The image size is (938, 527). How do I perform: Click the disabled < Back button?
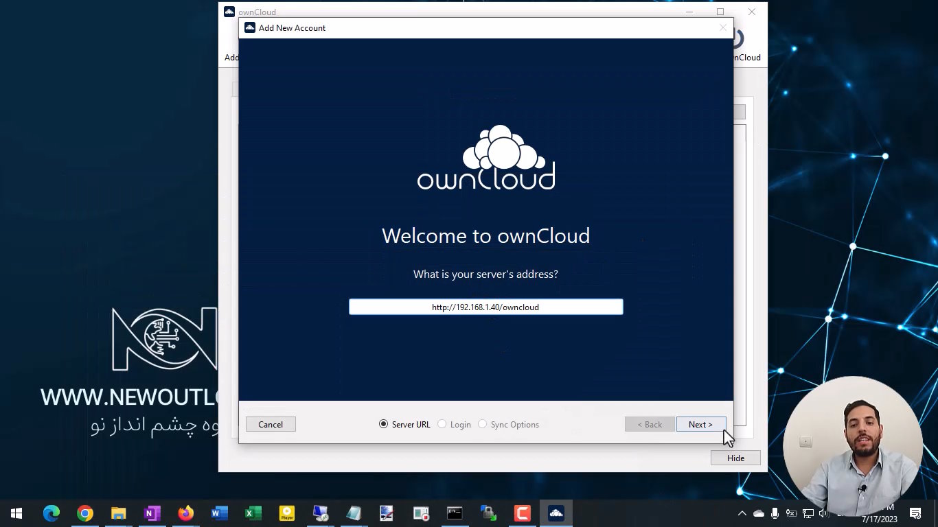click(x=649, y=424)
